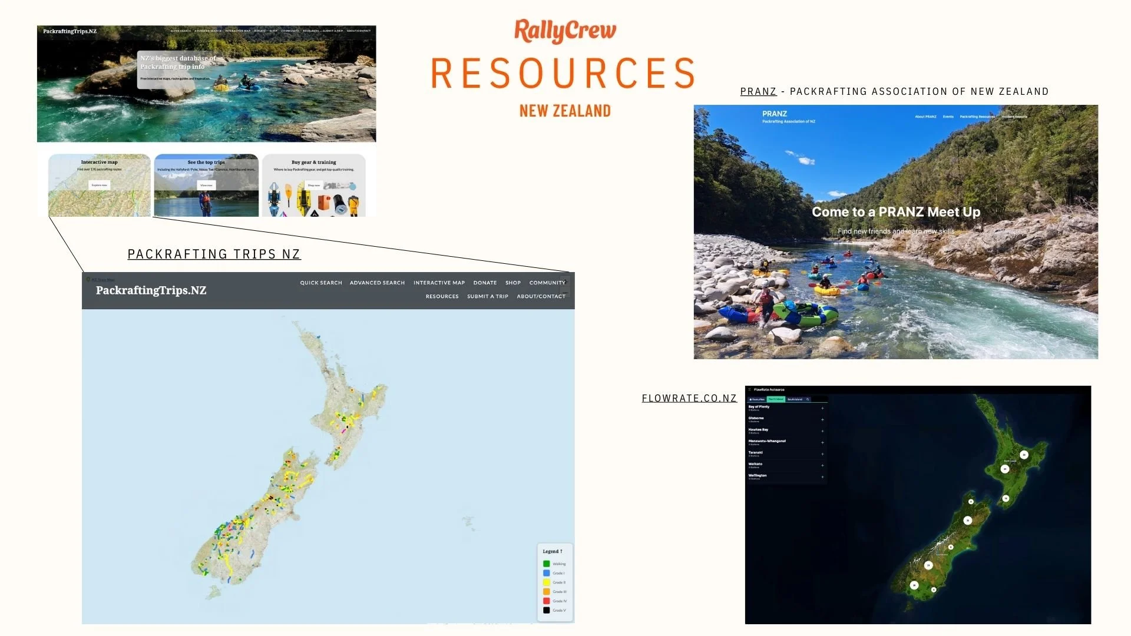The width and height of the screenshot is (1131, 636).
Task: Click Donate in the small homepage header
Action: pos(260,31)
